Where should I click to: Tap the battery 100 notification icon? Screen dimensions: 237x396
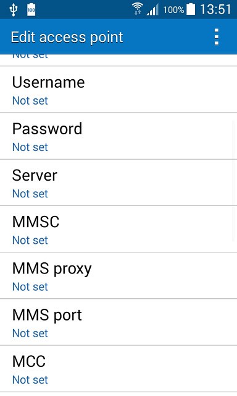[x=31, y=10]
